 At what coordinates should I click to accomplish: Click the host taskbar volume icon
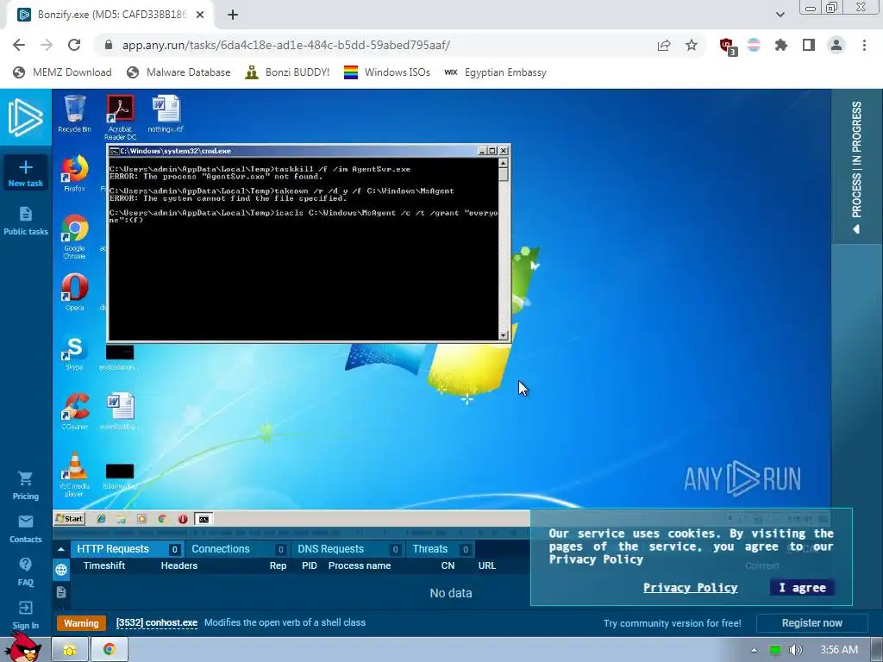coord(795,650)
